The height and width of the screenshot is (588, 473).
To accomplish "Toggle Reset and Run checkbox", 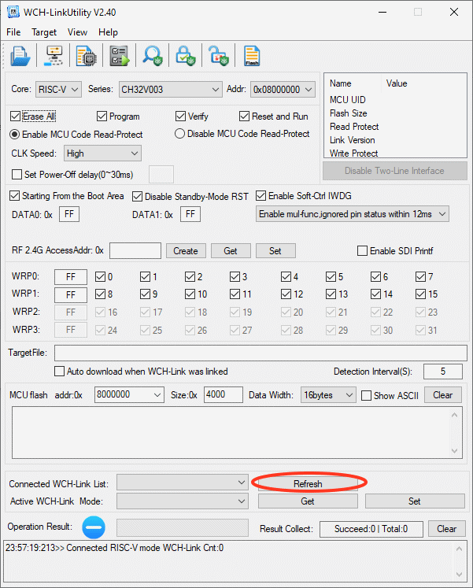I will tap(244, 116).
